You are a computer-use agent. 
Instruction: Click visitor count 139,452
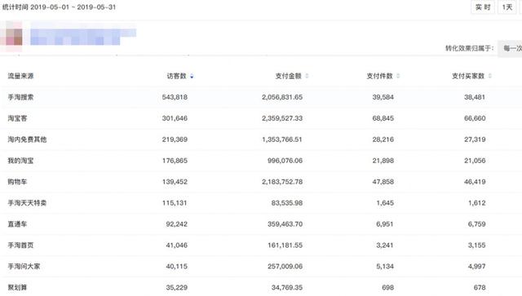(175, 182)
